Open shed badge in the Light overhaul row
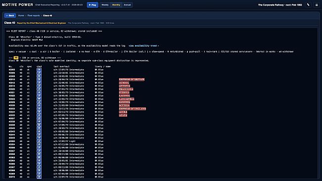 coord(39,141)
